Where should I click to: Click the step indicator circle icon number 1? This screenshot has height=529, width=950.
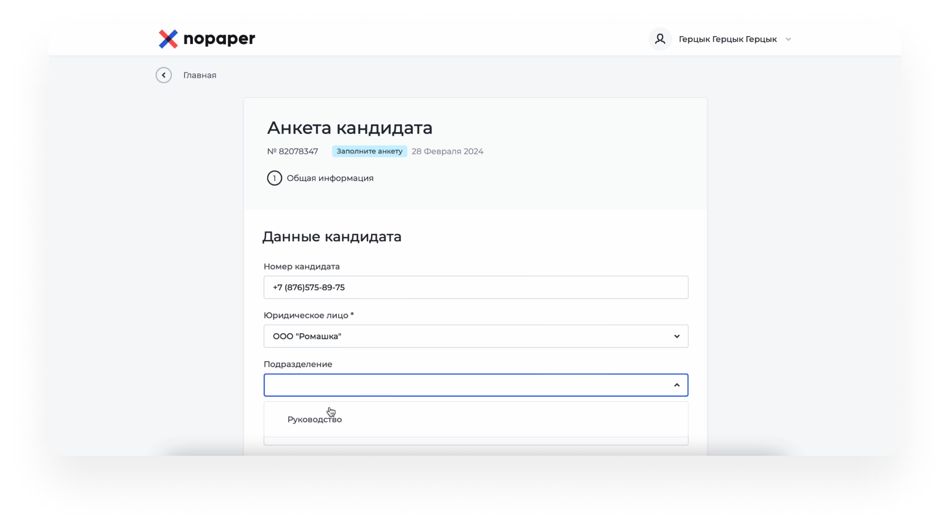(274, 178)
